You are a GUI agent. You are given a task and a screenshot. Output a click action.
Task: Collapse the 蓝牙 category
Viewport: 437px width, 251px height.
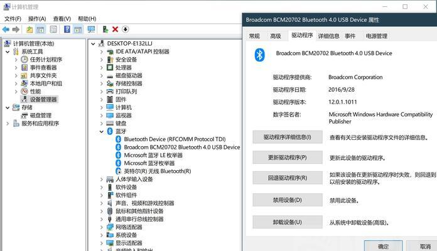pyautogui.click(x=102, y=132)
